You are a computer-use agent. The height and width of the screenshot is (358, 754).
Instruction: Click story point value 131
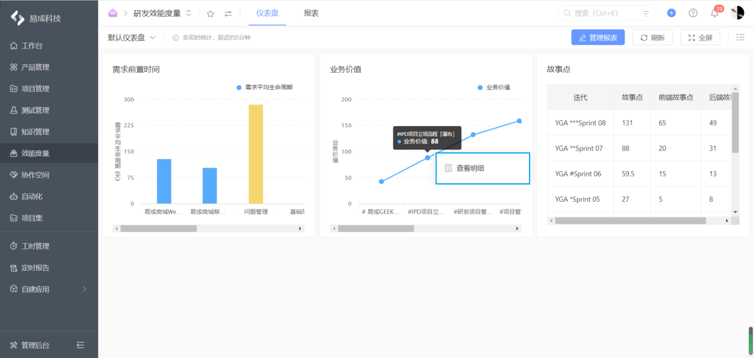(x=627, y=123)
